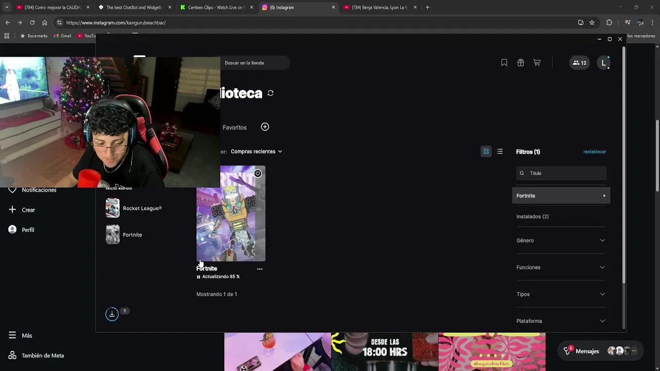Screen dimensions: 660x371
Task: Switch library to grid view
Action: [486, 151]
